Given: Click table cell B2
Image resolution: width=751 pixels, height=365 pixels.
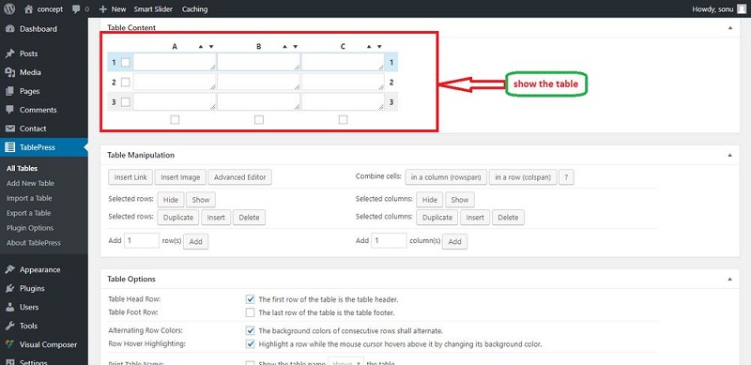Looking at the screenshot, I should tap(259, 83).
